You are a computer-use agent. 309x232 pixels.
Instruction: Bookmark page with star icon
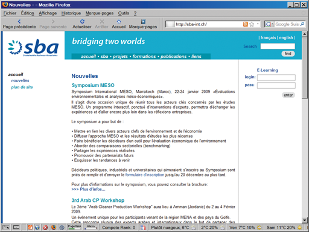point(252,24)
